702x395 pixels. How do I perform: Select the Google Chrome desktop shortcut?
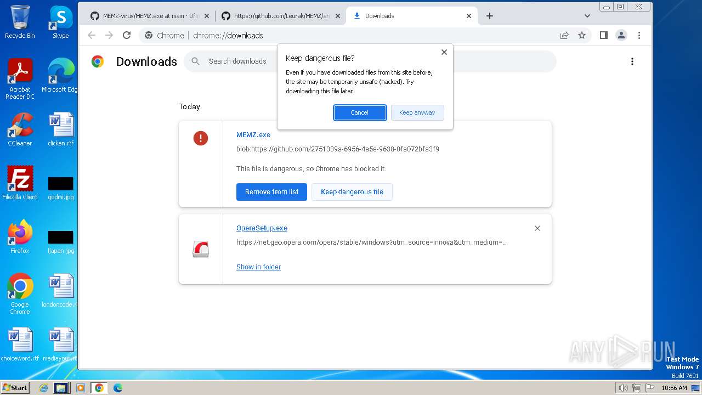pyautogui.click(x=20, y=294)
